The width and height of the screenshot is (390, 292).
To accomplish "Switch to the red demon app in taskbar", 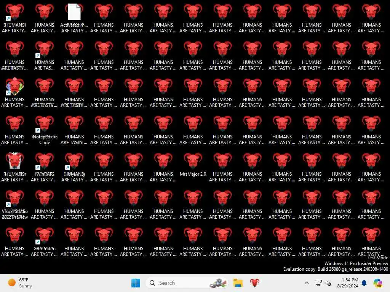I will point(255,283).
